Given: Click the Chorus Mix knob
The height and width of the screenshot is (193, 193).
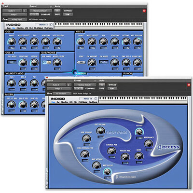Looking at the screenshot, I should click(x=111, y=151).
